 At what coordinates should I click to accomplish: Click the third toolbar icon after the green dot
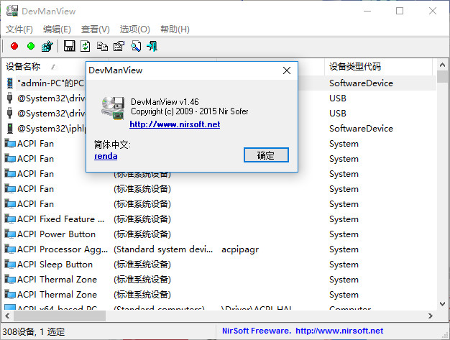[47, 46]
